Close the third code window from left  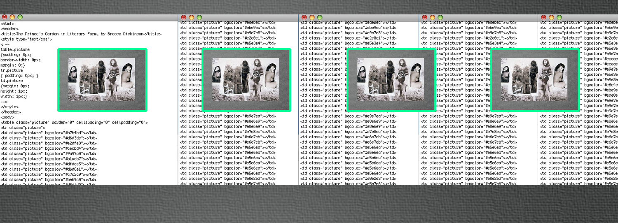click(304, 17)
